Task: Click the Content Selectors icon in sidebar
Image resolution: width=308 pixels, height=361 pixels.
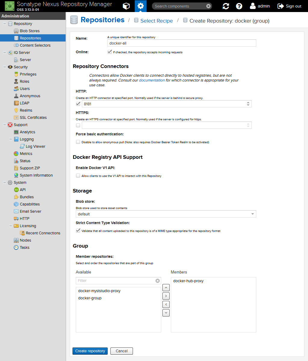Action: pyautogui.click(x=16, y=45)
